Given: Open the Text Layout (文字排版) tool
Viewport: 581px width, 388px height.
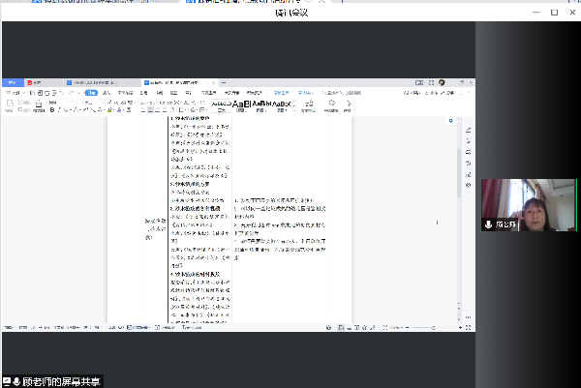Looking at the screenshot, I should coord(309,106).
